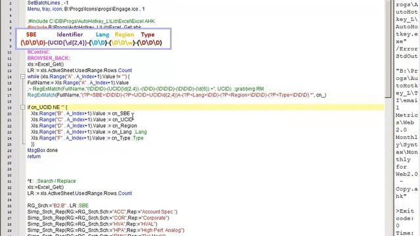Click the line assigning cn_Region to column D

click(84, 126)
